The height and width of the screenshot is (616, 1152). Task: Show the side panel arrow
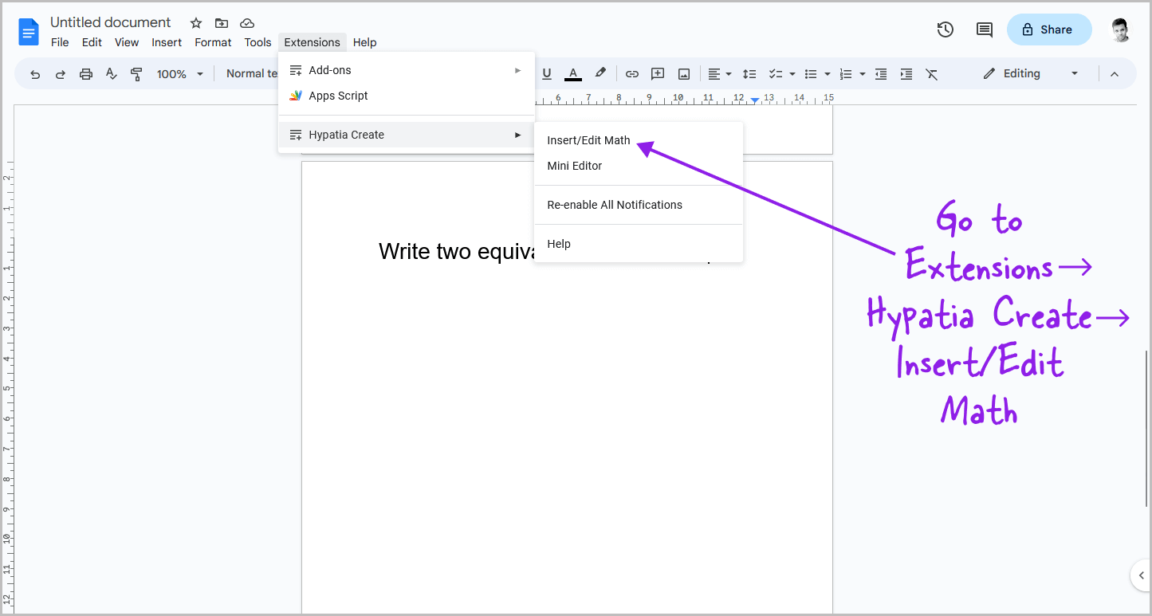point(1141,575)
